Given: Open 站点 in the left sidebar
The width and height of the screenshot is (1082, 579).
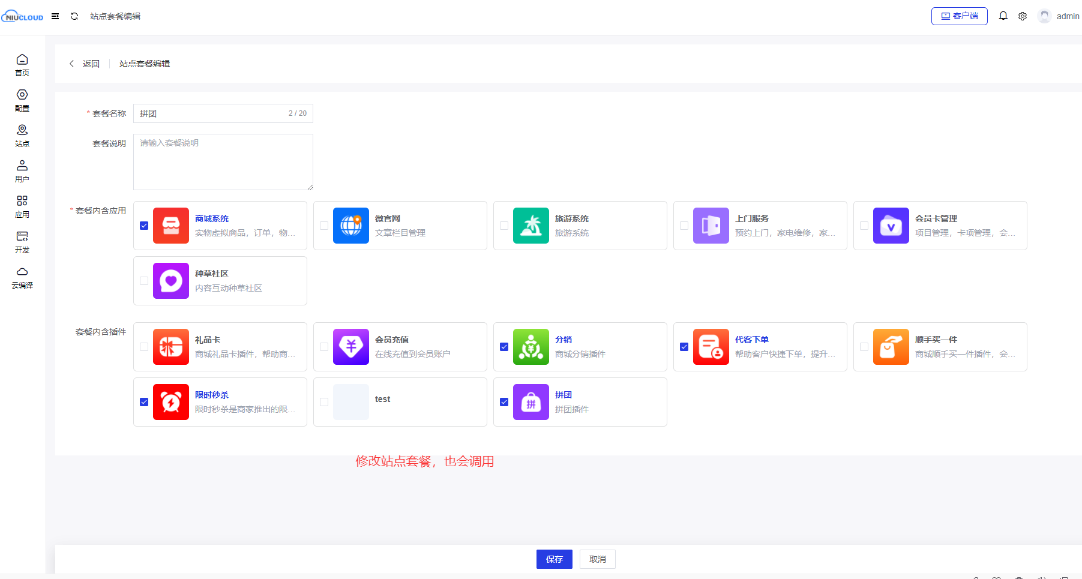Looking at the screenshot, I should coord(22,136).
